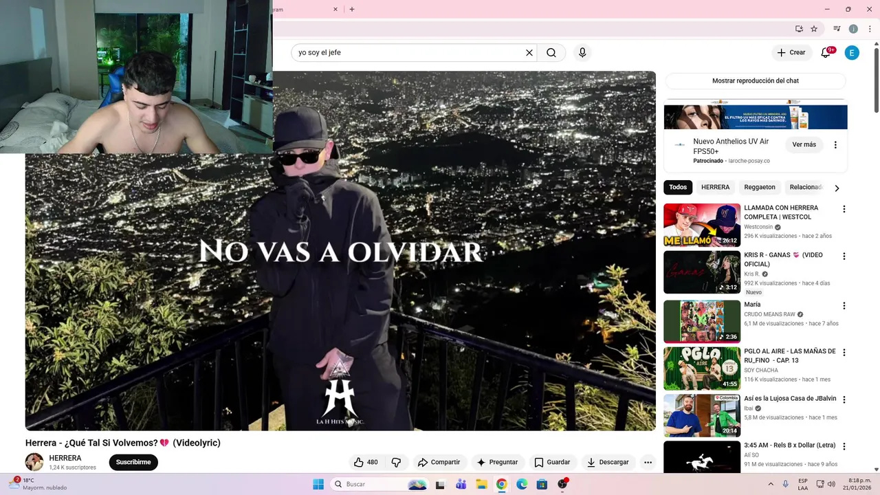The image size is (880, 495).
Task: Open the María video thumbnail
Action: coord(702,322)
